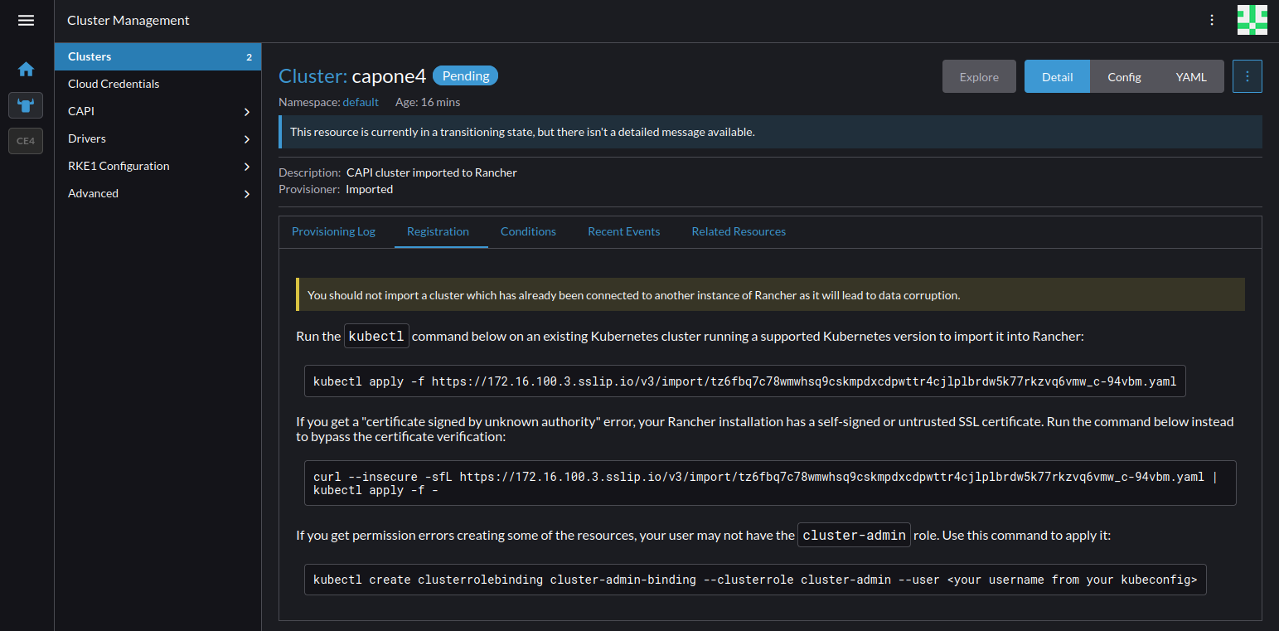This screenshot has height=631, width=1279.
Task: Click the data corruption warning banner
Action: tap(770, 294)
